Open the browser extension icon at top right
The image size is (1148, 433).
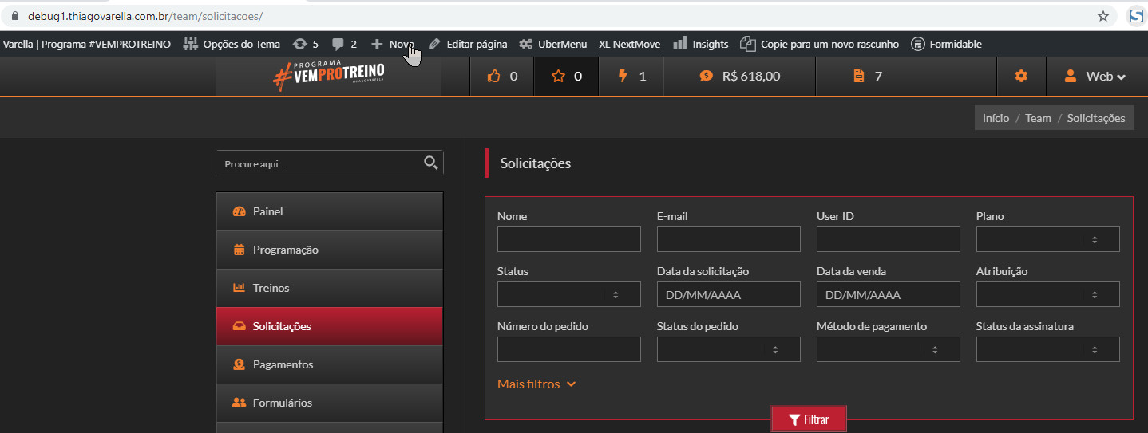[x=1136, y=16]
